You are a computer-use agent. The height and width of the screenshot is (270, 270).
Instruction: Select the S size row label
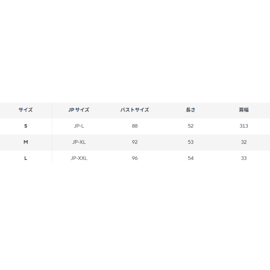(26, 126)
